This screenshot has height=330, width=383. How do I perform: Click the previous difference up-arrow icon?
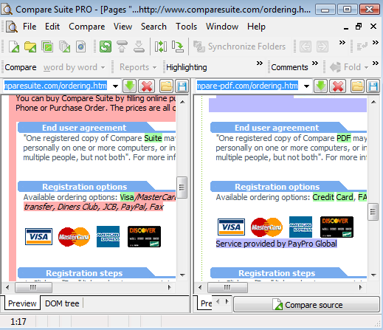(x=122, y=47)
